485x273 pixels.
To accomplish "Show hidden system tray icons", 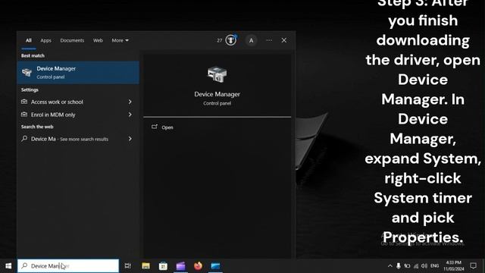I will click(390, 266).
